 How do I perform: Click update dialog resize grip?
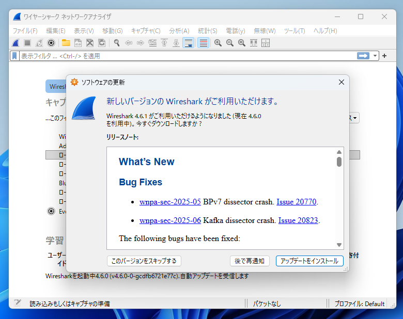coord(346,269)
